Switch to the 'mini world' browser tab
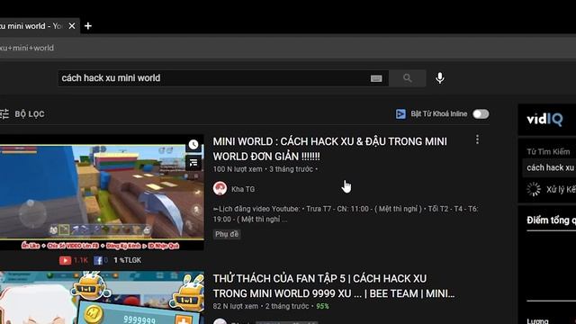This screenshot has width=576, height=324. (x=31, y=26)
